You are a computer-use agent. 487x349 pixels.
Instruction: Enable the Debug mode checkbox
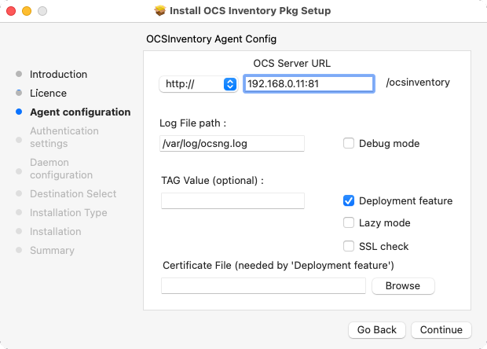[349, 143]
